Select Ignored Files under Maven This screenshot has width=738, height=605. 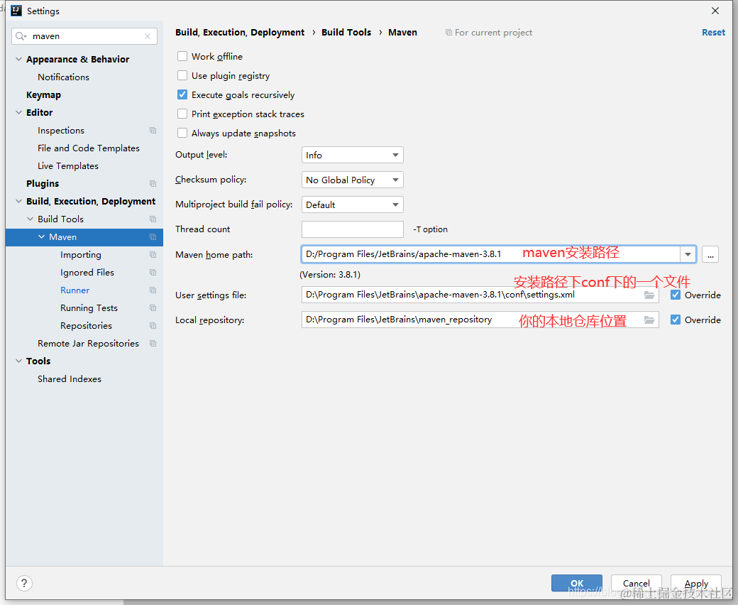[x=87, y=273]
